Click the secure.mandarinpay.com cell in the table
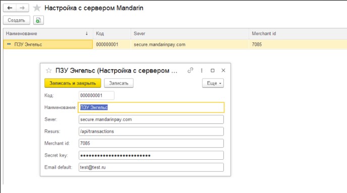 (190, 44)
